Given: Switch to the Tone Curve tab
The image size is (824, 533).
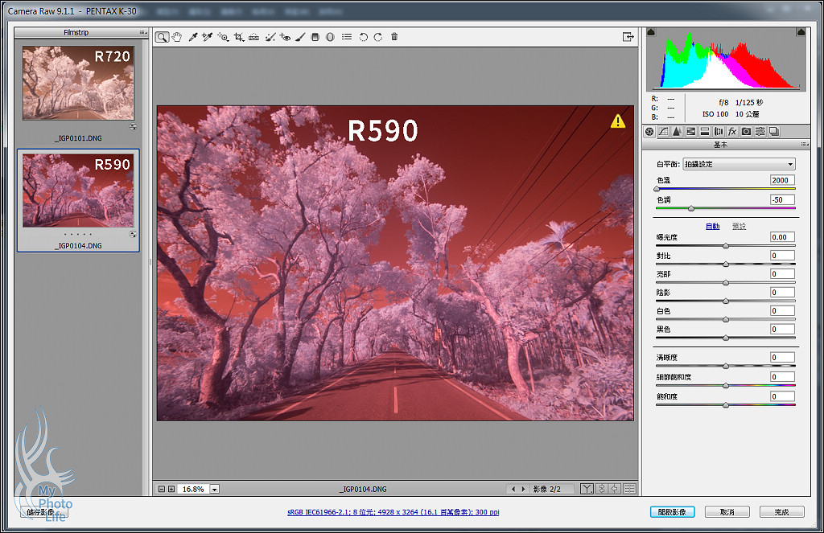Looking at the screenshot, I should click(663, 132).
